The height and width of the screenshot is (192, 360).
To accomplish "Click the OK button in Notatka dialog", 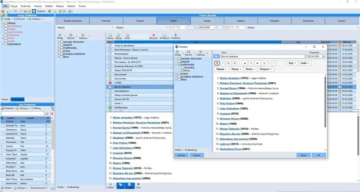I will (318, 155).
